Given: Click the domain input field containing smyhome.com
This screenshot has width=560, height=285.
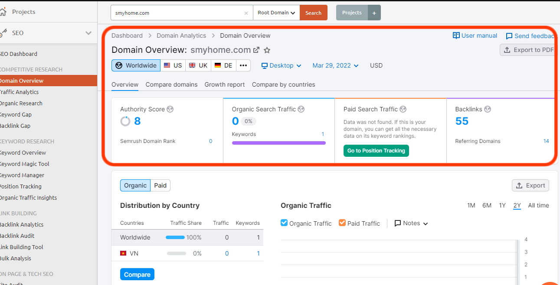Looking at the screenshot, I should point(182,13).
